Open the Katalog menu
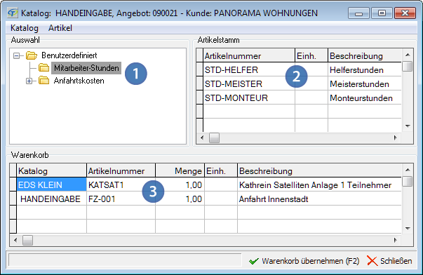The height and width of the screenshot is (275, 423). [x=25, y=28]
